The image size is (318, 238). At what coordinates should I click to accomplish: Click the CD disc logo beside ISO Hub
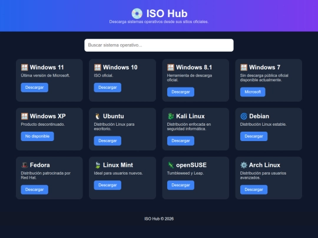[137, 14]
